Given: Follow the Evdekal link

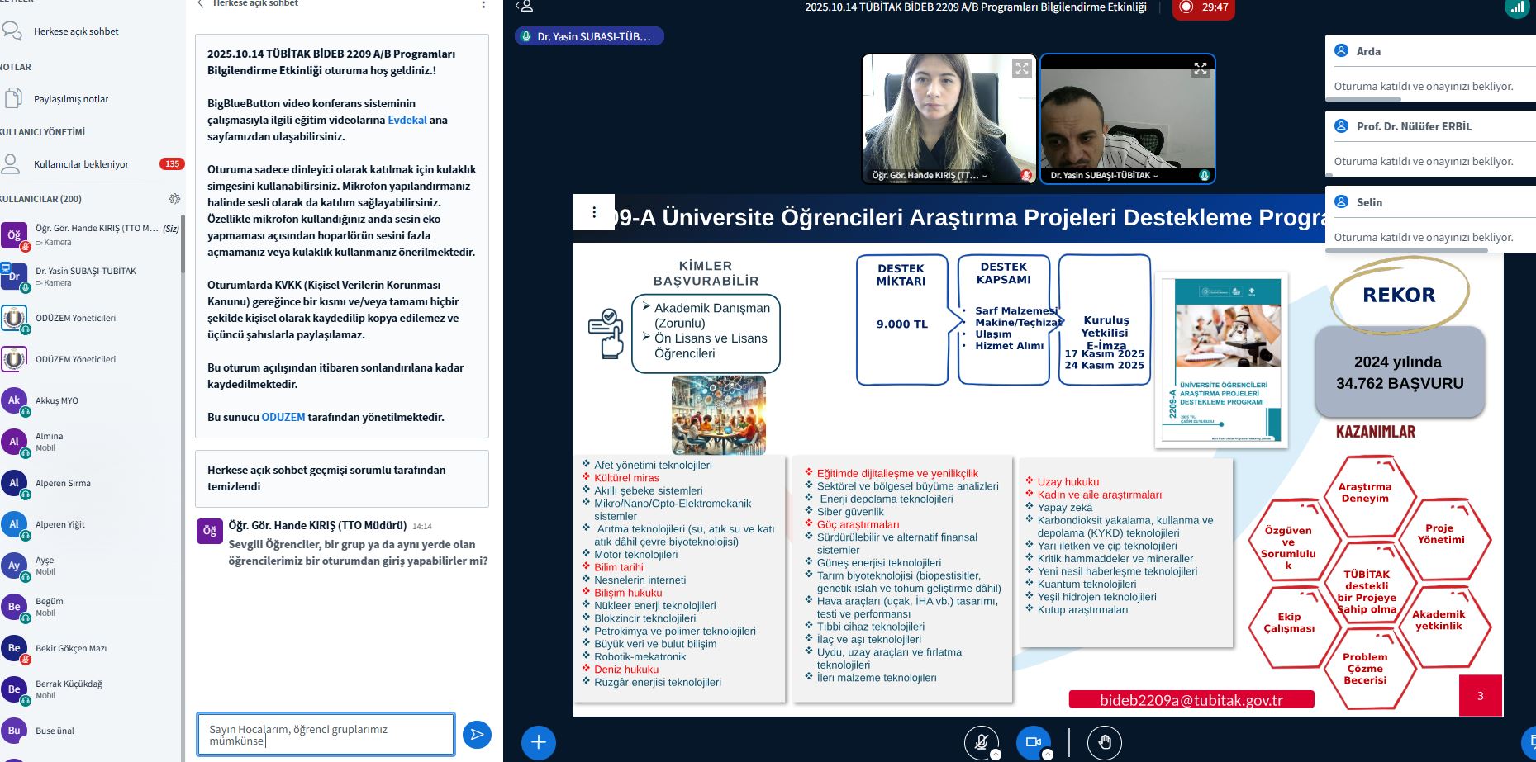Looking at the screenshot, I should click(407, 120).
